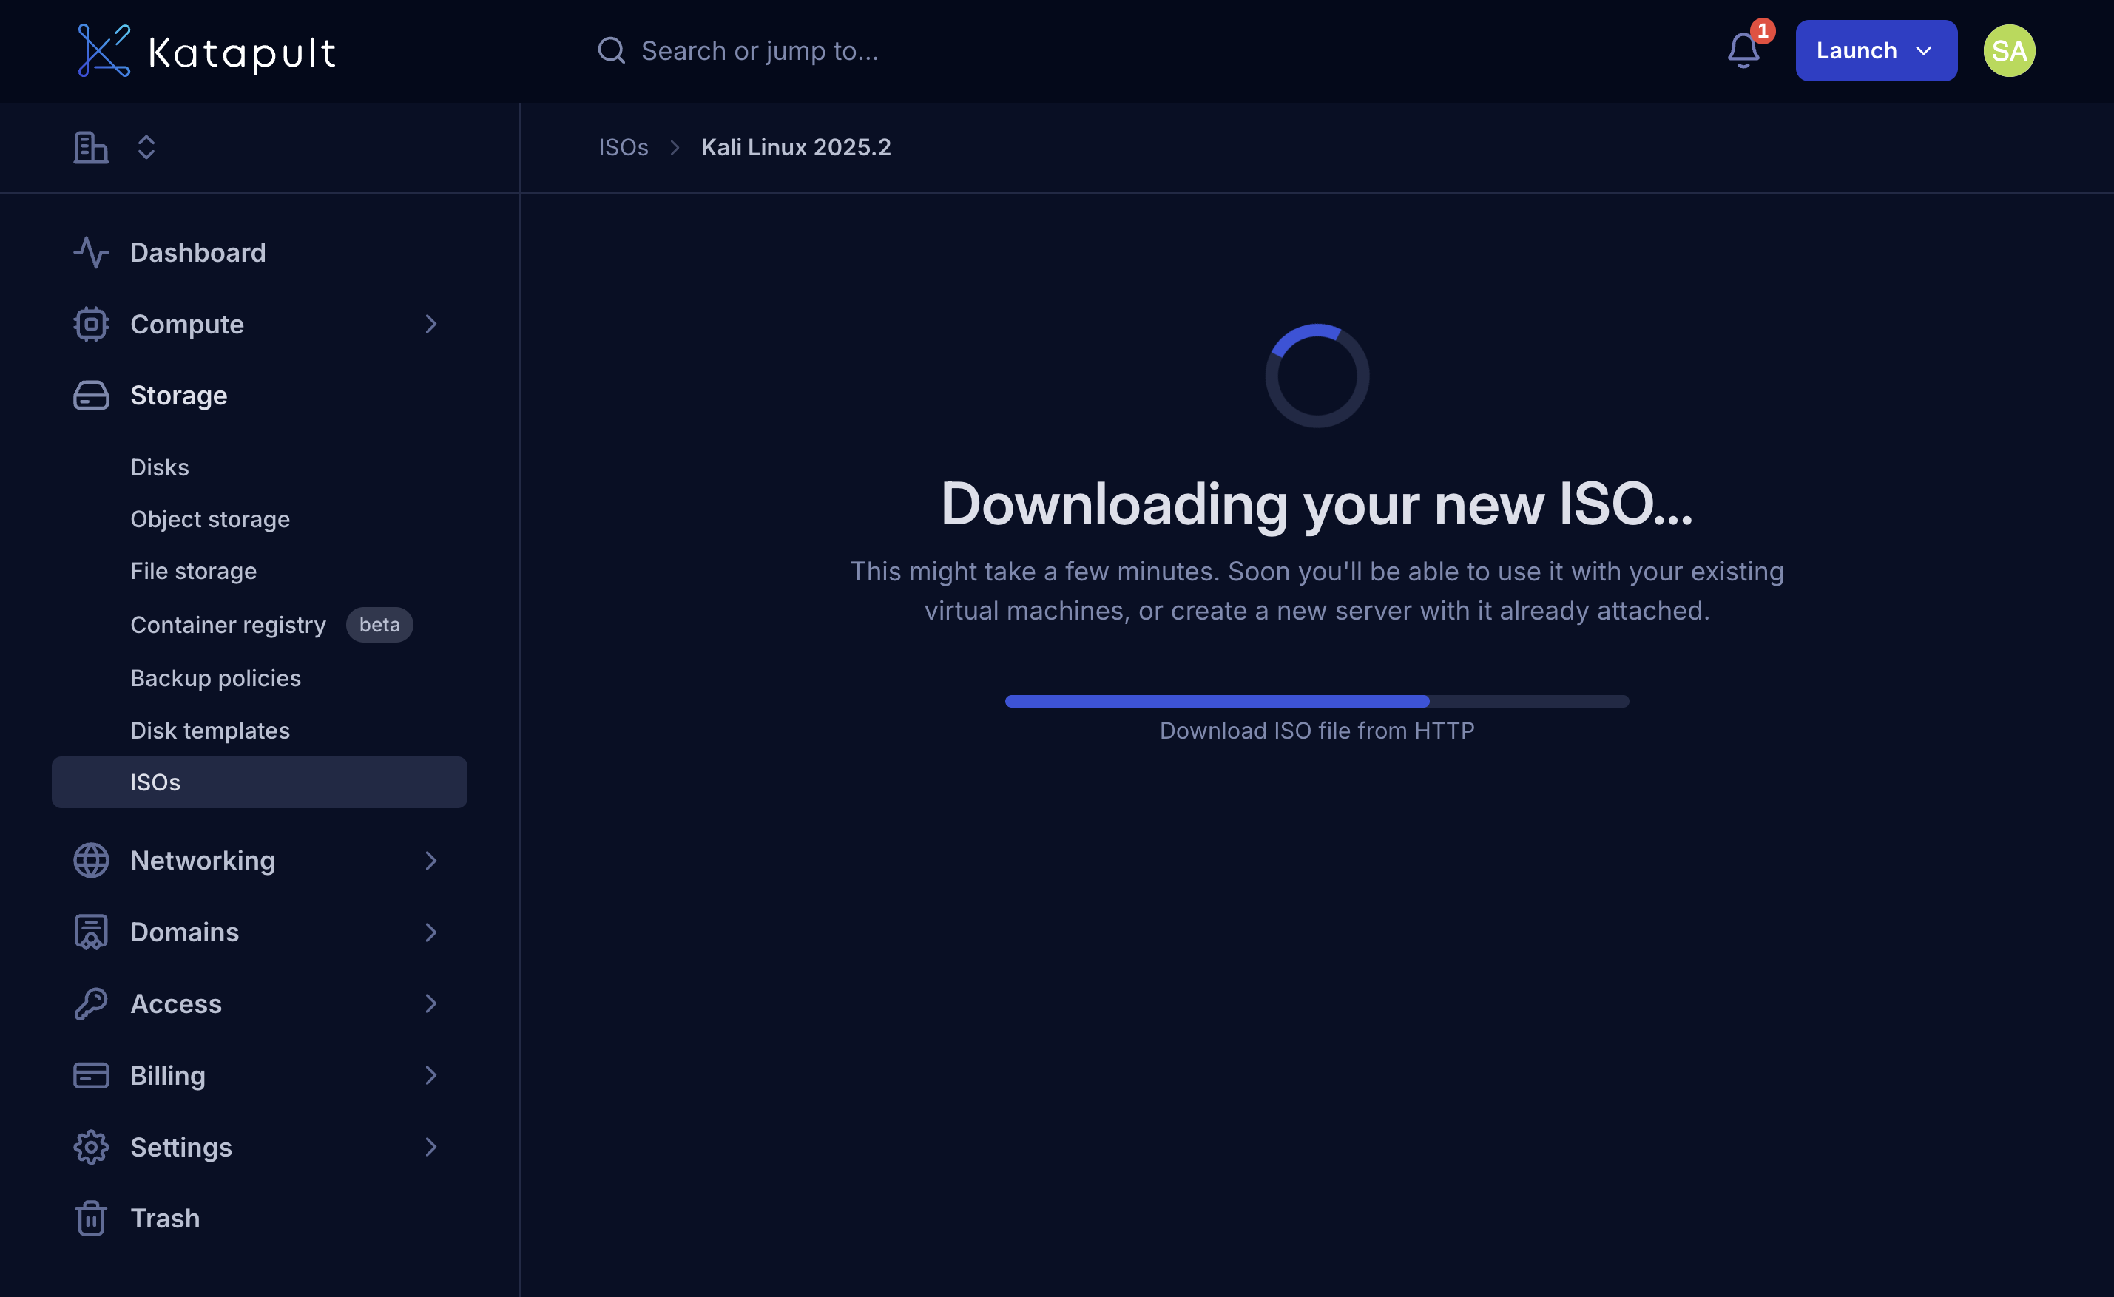This screenshot has height=1297, width=2114.
Task: Click the Billing menu label
Action: click(x=168, y=1076)
